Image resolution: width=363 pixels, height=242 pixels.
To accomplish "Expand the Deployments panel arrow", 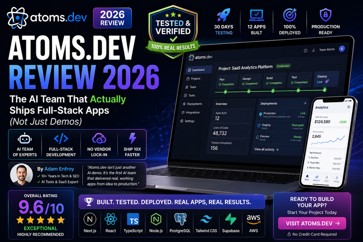I will tap(305, 103).
